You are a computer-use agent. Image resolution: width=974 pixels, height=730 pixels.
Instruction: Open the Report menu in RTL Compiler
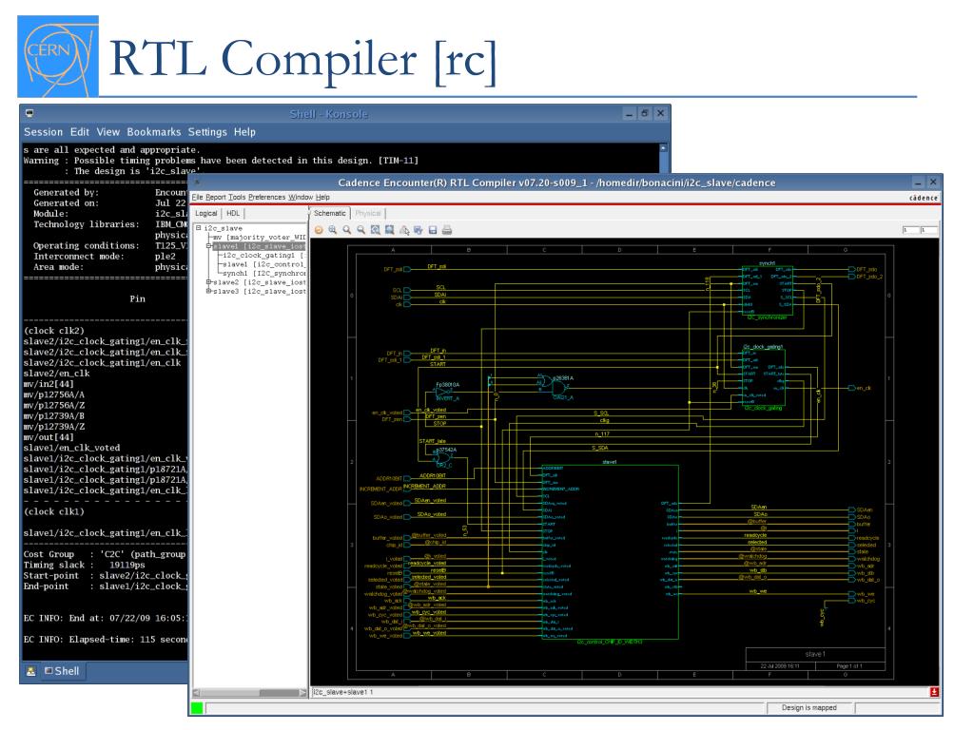pos(216,198)
